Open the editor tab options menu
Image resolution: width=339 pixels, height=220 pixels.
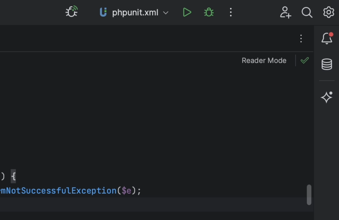point(301,39)
